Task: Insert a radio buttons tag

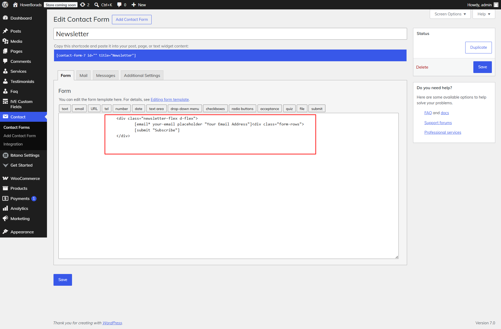Action: click(x=242, y=109)
